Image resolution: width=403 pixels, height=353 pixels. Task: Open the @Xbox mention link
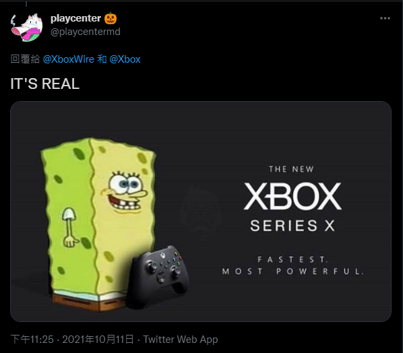[125, 59]
